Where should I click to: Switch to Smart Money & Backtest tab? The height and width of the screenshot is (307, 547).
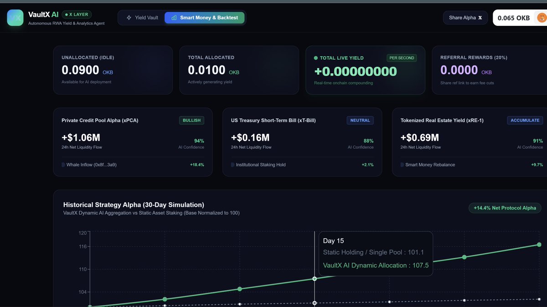tap(204, 18)
